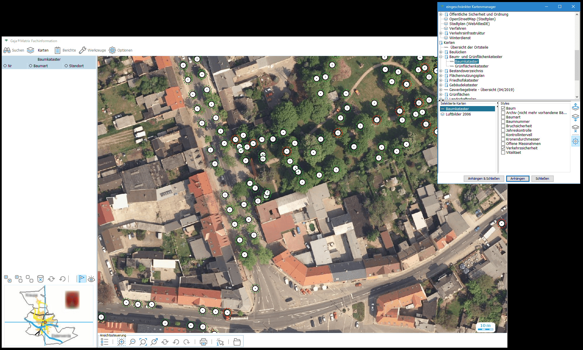Viewport: 583px width, 350px height.
Task: Click the Schließen button
Action: 542,179
